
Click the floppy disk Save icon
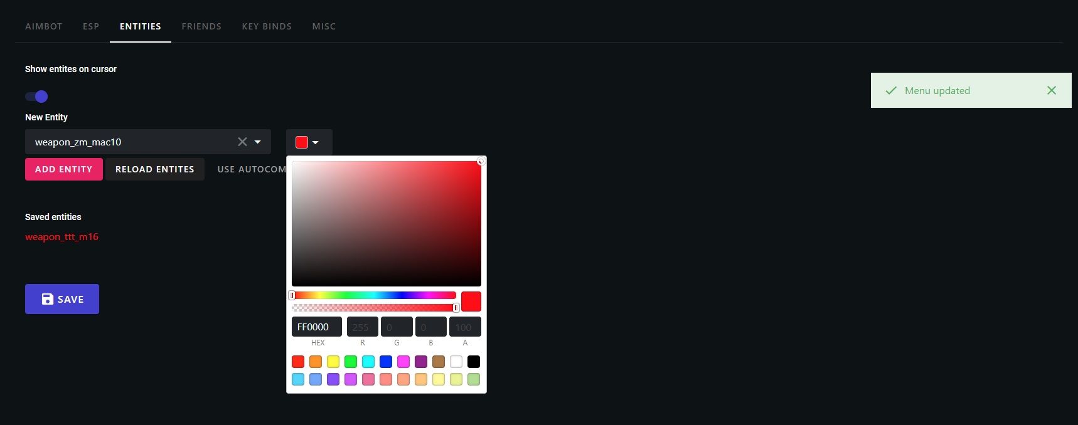click(x=48, y=299)
